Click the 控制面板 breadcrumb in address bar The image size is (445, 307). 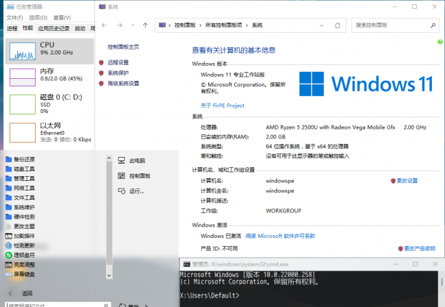185,25
